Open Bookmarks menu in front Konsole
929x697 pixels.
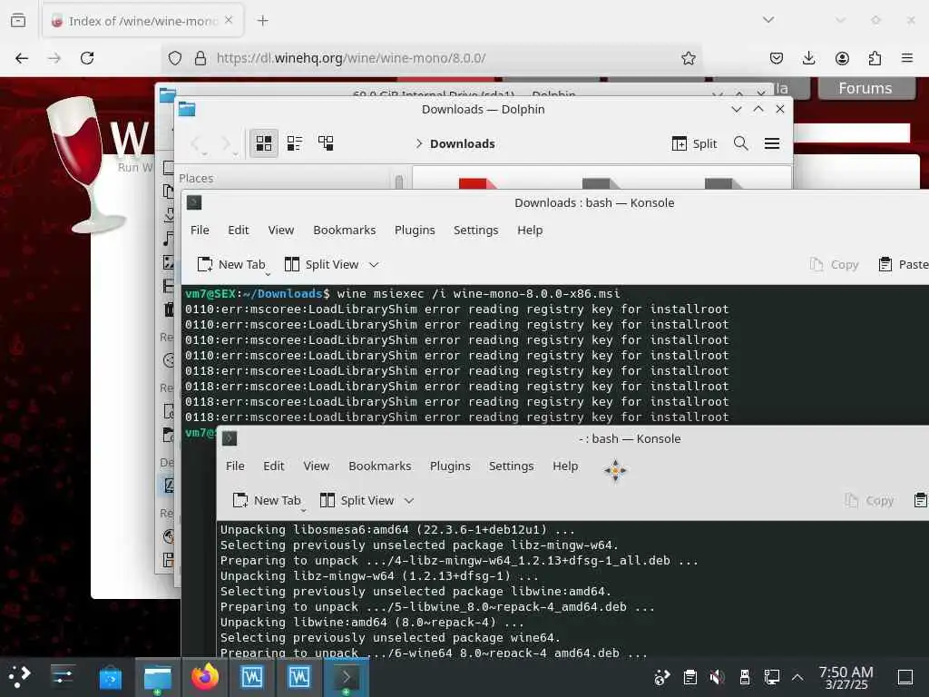380,466
